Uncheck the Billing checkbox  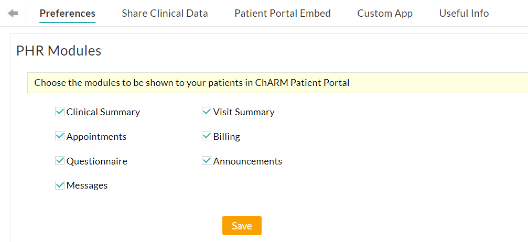click(x=207, y=136)
